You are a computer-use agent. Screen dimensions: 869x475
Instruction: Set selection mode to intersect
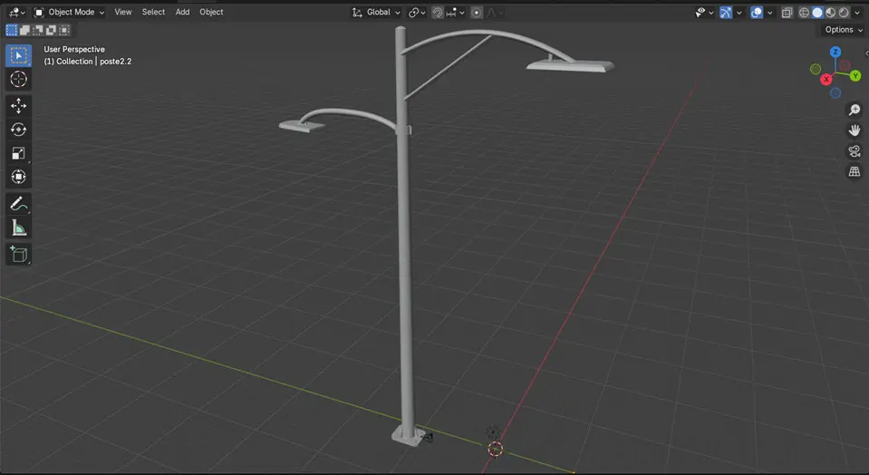tap(65, 30)
